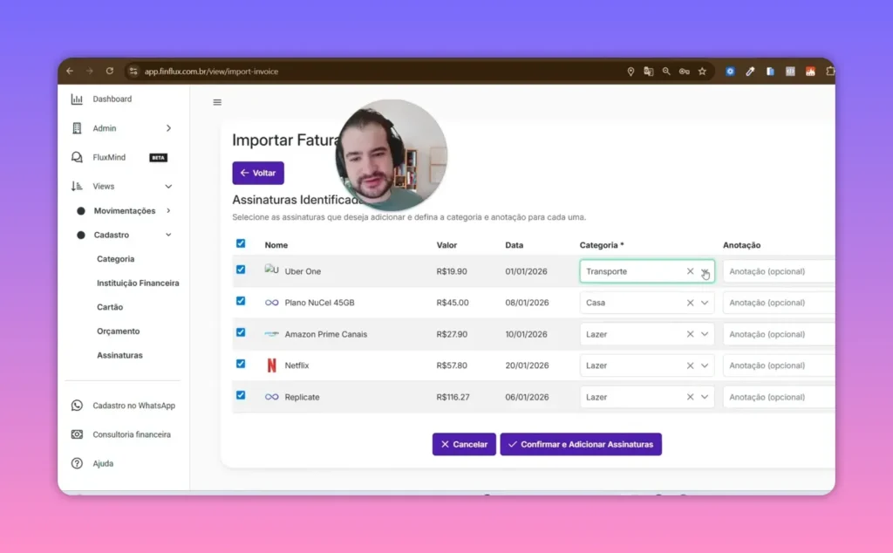The image size is (893, 553).
Task: Click the Views sort icon in sidebar
Action: click(x=76, y=186)
